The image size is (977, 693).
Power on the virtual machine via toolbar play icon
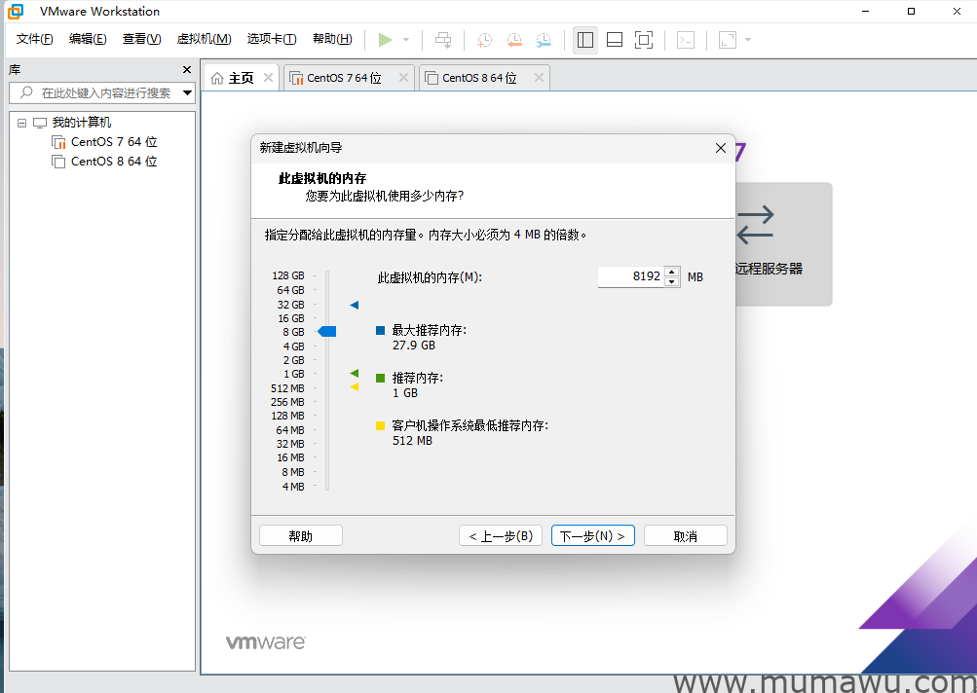coord(384,39)
